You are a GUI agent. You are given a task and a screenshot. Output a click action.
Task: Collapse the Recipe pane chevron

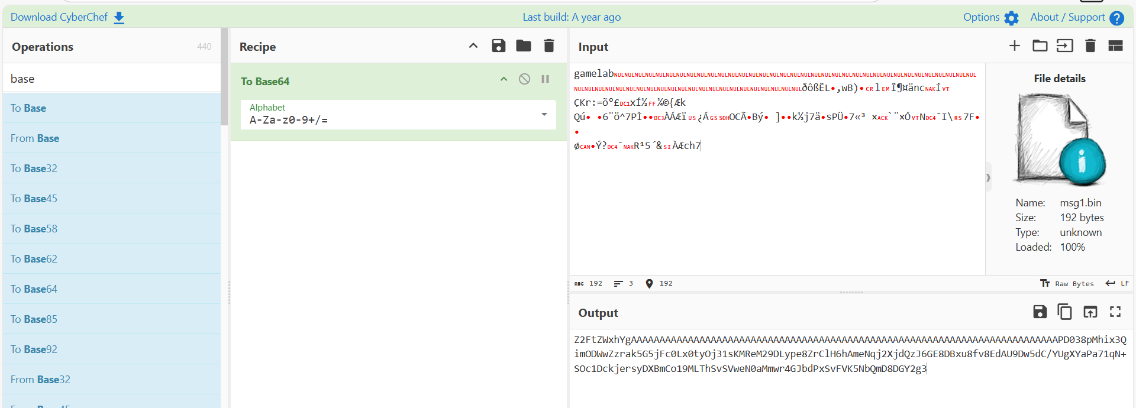tap(473, 46)
